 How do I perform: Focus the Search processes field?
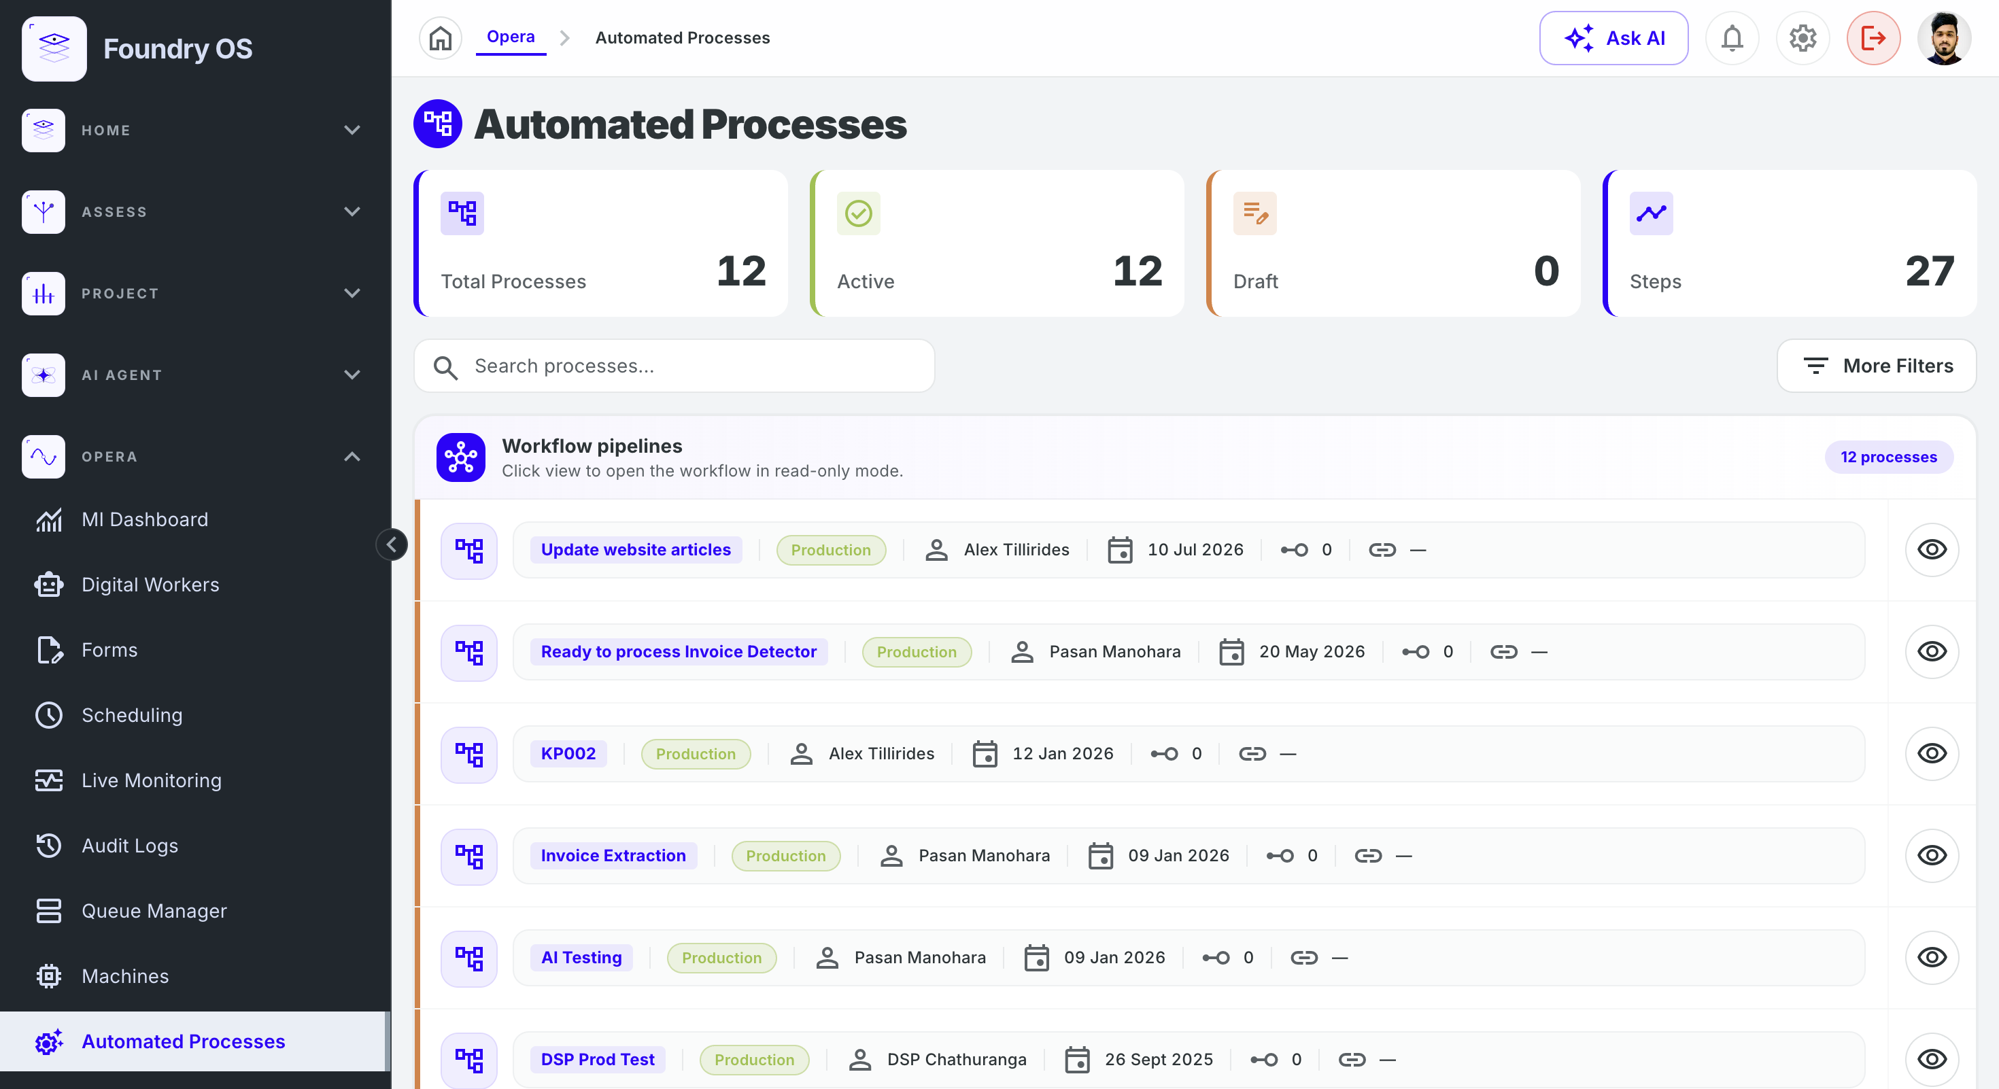coord(674,365)
